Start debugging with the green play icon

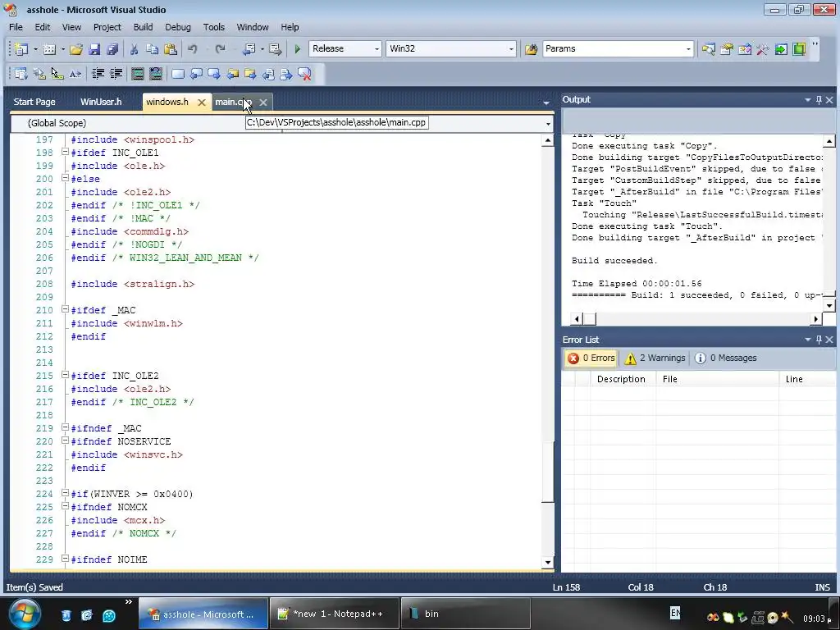(297, 49)
